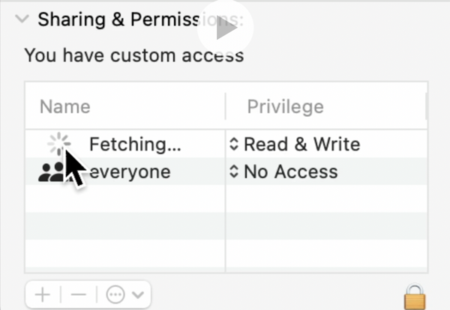
Task: Click the gold padlock icon
Action: pos(415,296)
